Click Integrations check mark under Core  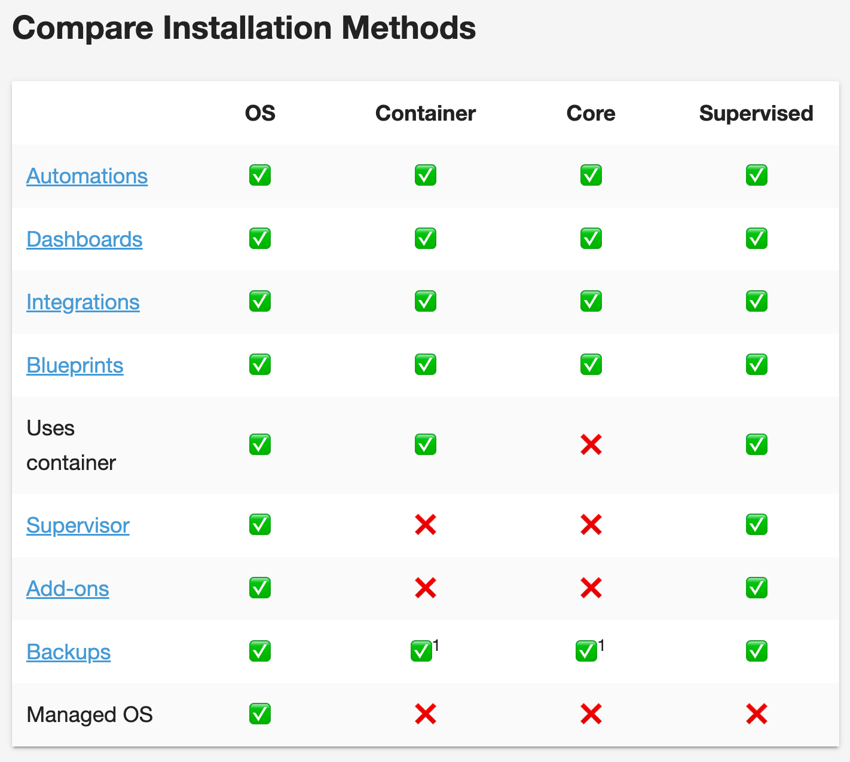point(591,302)
